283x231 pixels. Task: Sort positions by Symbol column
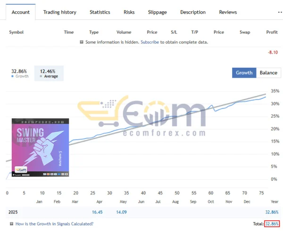[x=17, y=32]
